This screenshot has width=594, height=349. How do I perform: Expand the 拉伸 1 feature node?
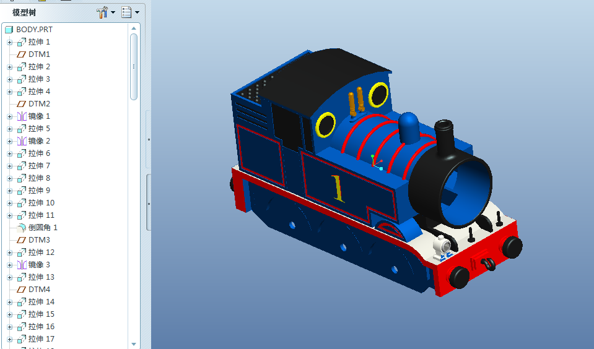click(x=9, y=43)
